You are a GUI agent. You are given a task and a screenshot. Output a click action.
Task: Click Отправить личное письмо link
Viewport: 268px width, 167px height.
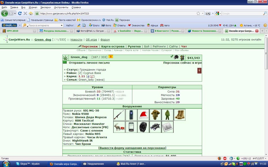[89, 63]
